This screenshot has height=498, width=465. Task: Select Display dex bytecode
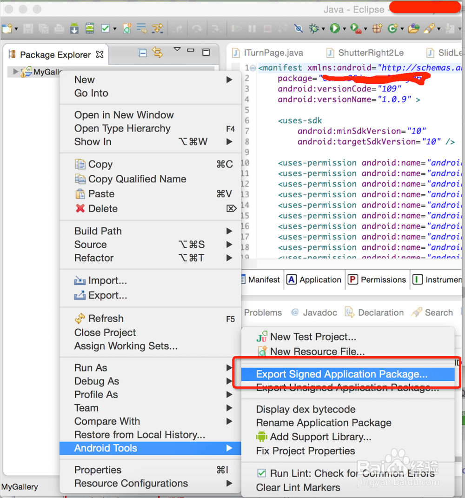(348, 409)
